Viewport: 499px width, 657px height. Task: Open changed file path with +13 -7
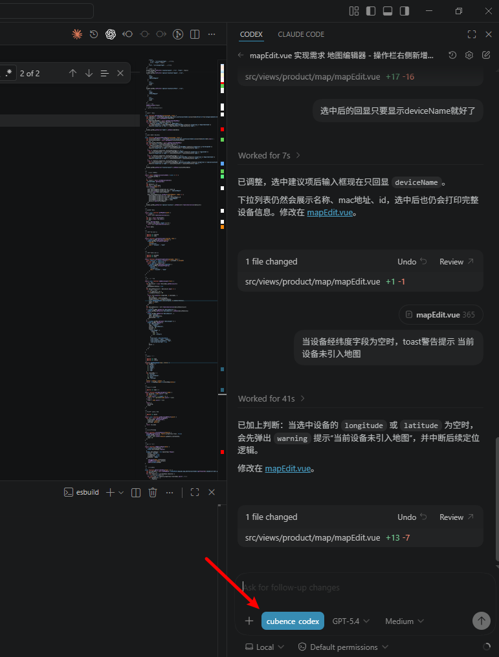point(313,537)
